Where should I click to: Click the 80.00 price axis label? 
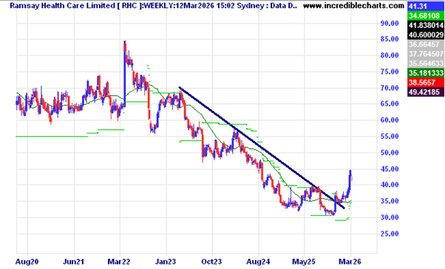pyautogui.click(x=390, y=55)
